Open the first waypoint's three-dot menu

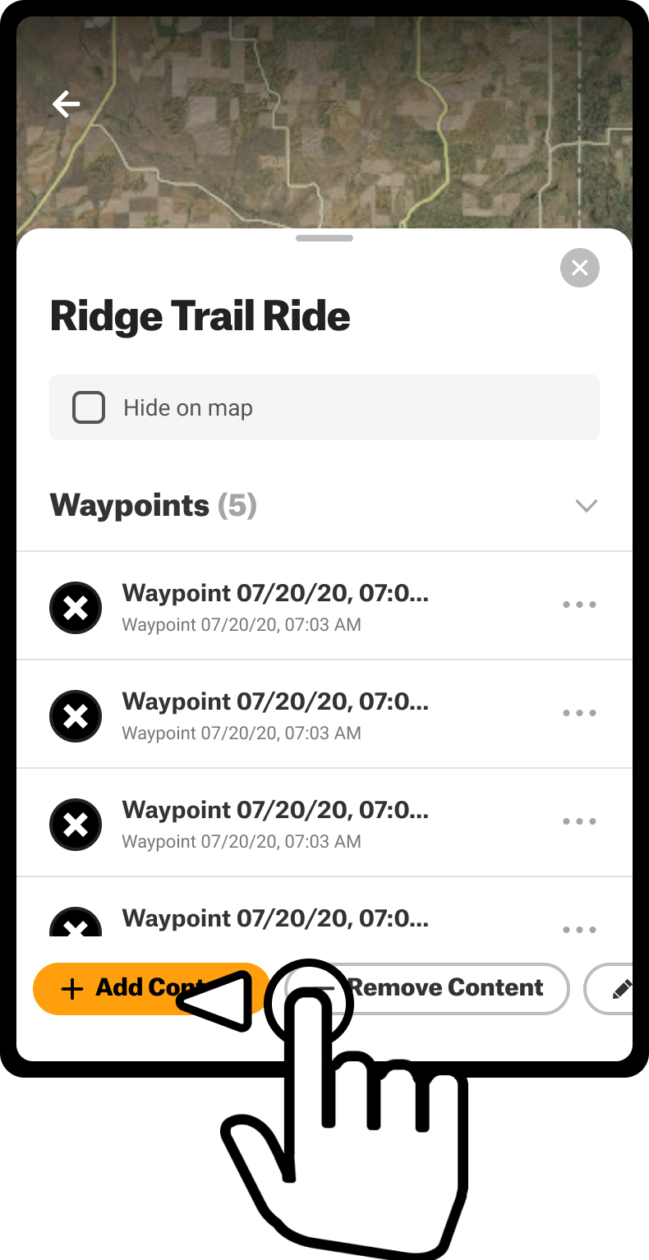point(579,605)
